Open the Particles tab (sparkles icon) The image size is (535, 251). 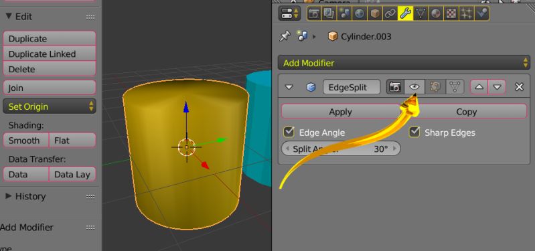pyautogui.click(x=467, y=13)
